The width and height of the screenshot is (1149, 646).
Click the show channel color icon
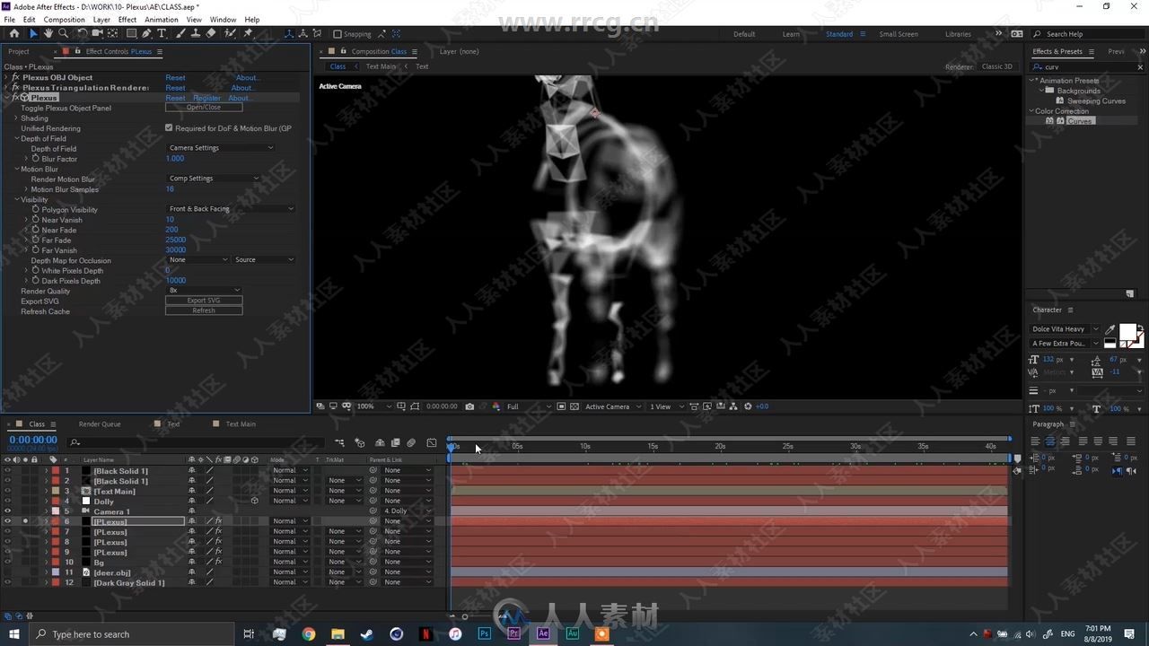click(496, 406)
